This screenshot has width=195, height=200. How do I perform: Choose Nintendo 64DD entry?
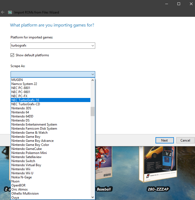pyautogui.click(x=51, y=116)
